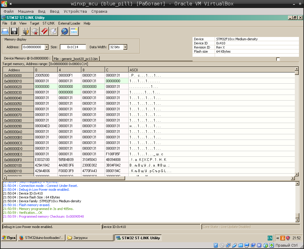The width and height of the screenshot is (304, 249).
Task: Select cell F108F85F in row 0x080000E0
Action: pos(117,154)
